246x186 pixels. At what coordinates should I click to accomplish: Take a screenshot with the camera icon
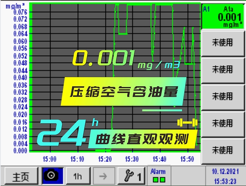coord(53,176)
